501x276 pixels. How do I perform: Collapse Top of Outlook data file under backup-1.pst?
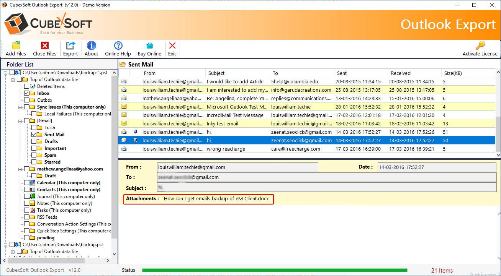click(x=13, y=80)
